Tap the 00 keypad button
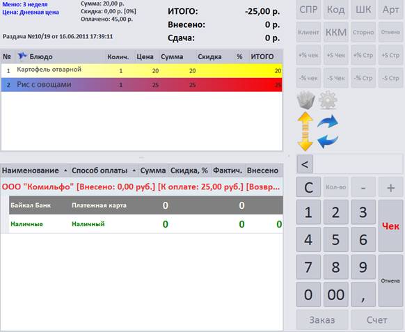 (336, 294)
